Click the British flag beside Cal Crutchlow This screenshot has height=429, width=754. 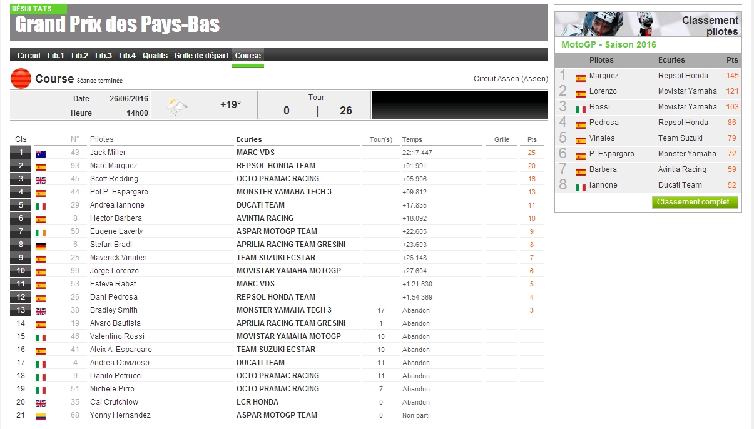pyautogui.click(x=41, y=403)
